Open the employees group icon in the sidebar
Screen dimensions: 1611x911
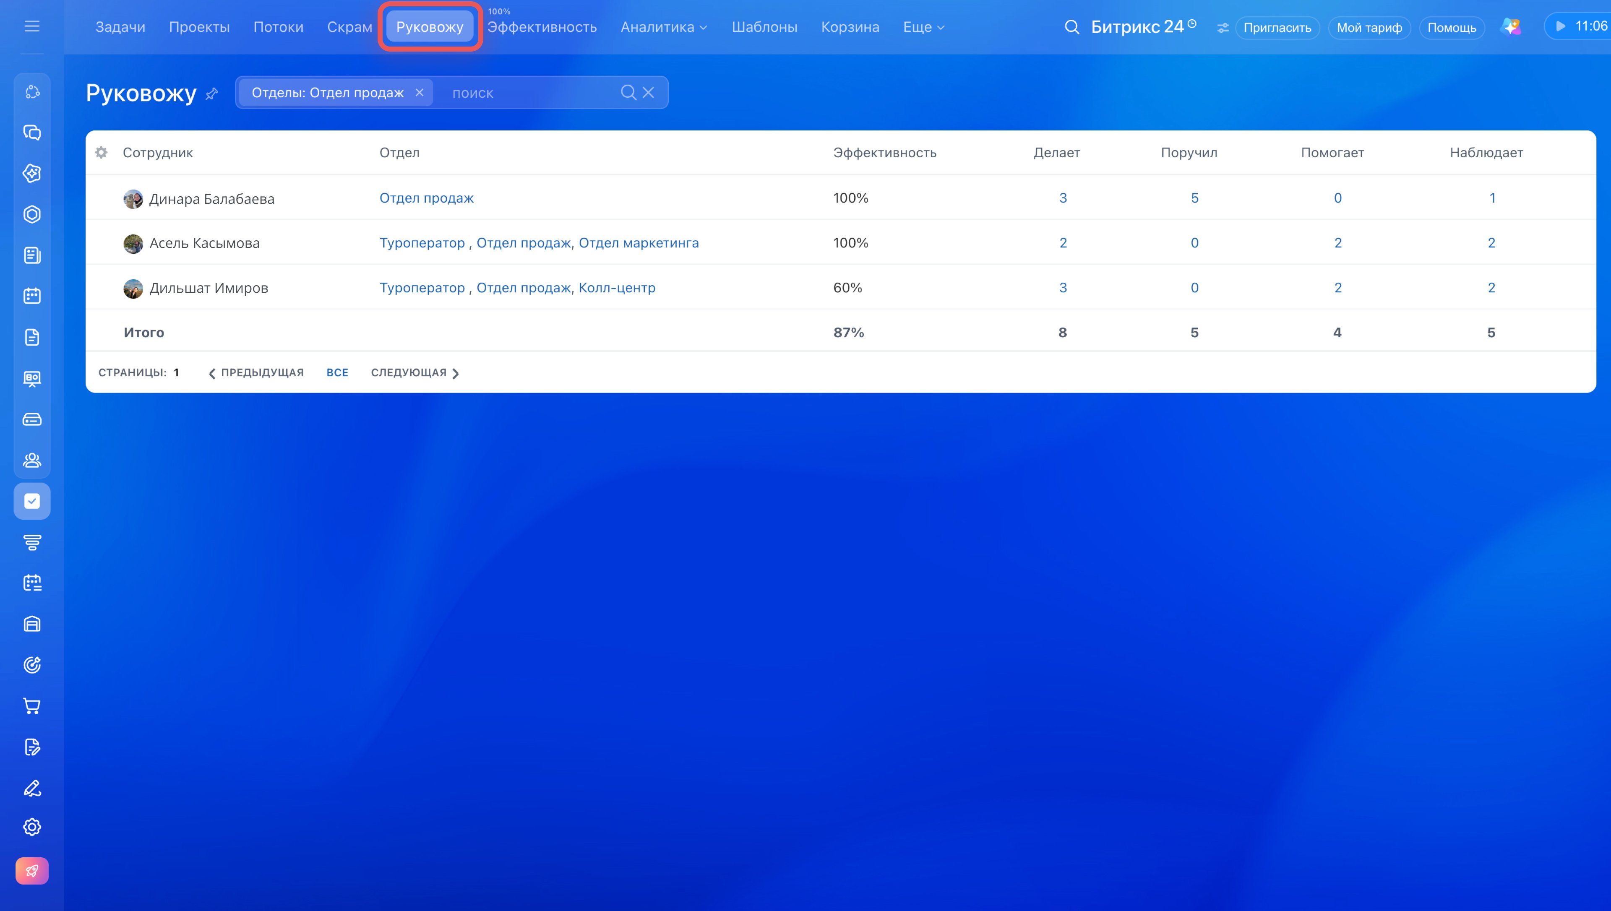tap(32, 460)
